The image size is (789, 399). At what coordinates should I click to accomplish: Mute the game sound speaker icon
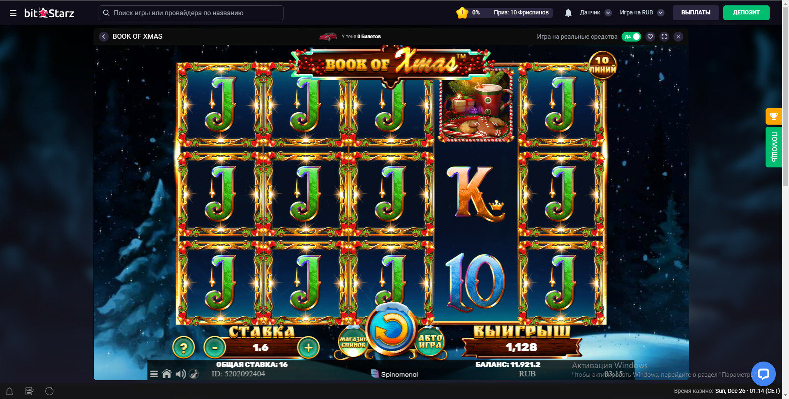(180, 374)
